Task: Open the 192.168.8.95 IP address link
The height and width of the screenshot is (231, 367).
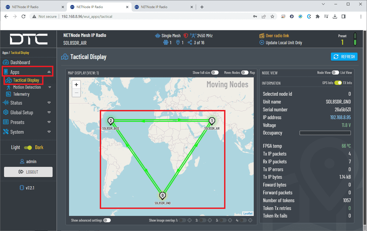Action: point(340,117)
